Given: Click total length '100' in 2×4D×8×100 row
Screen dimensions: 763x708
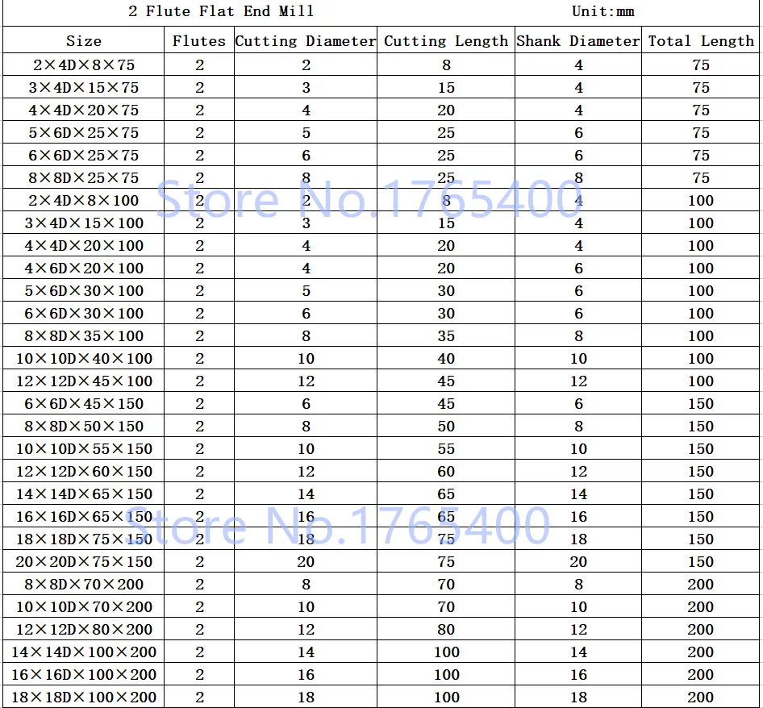Looking at the screenshot, I should 701,201.
